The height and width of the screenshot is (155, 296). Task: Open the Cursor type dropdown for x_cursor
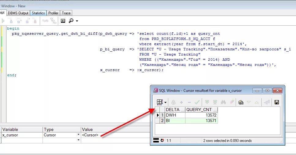pyautogui.click(x=78, y=135)
